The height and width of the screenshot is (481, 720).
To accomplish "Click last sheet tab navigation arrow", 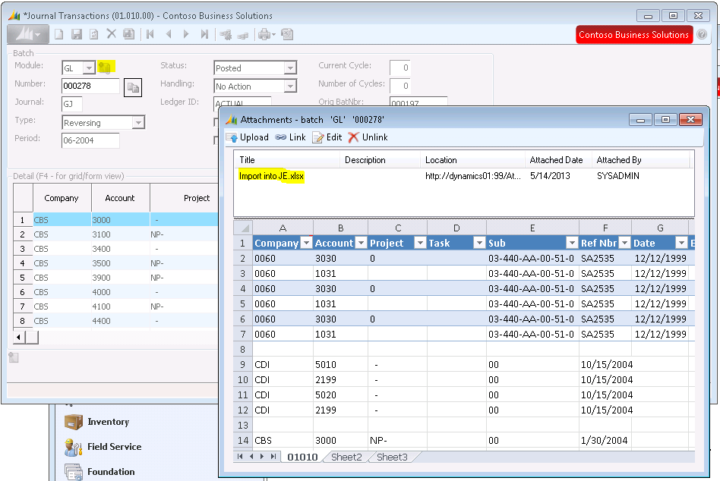I will pos(273,456).
